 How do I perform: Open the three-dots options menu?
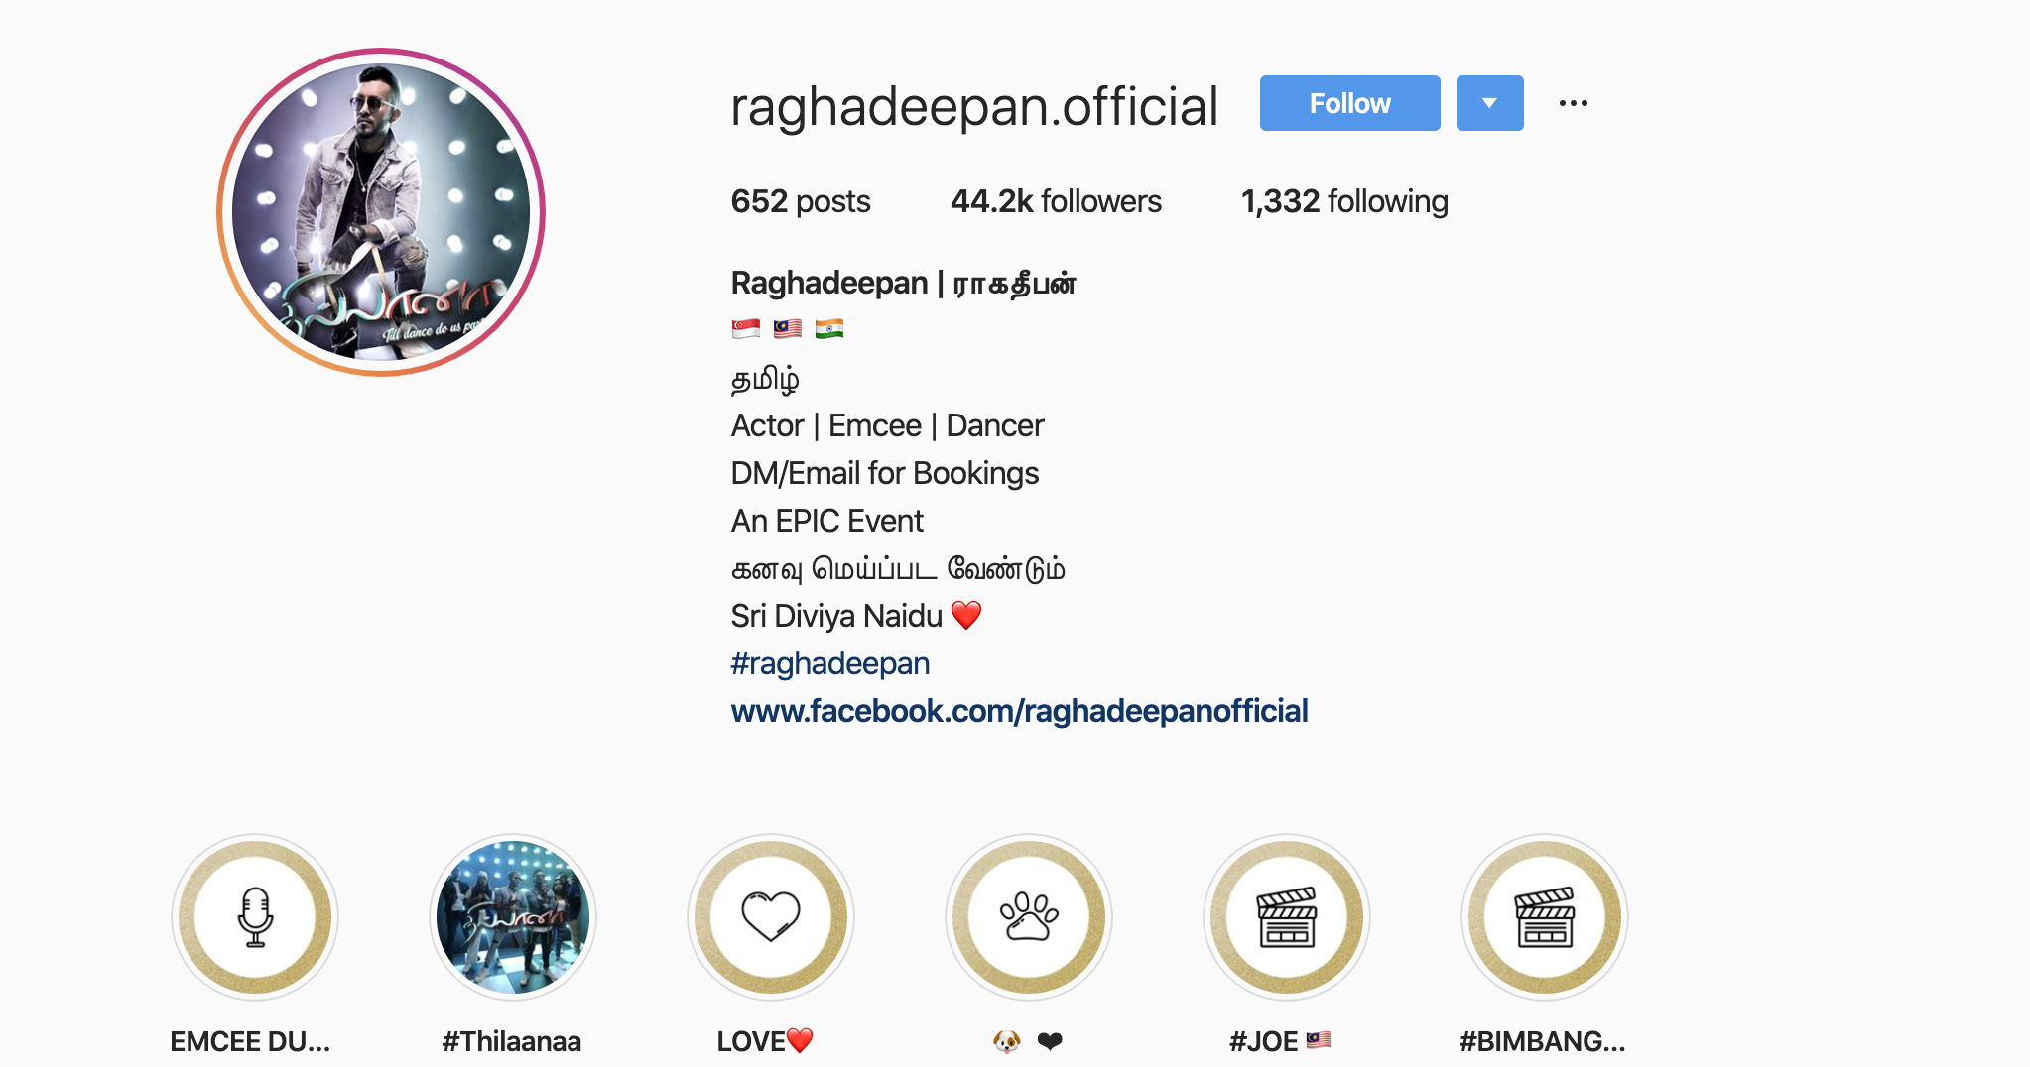pyautogui.click(x=1574, y=103)
